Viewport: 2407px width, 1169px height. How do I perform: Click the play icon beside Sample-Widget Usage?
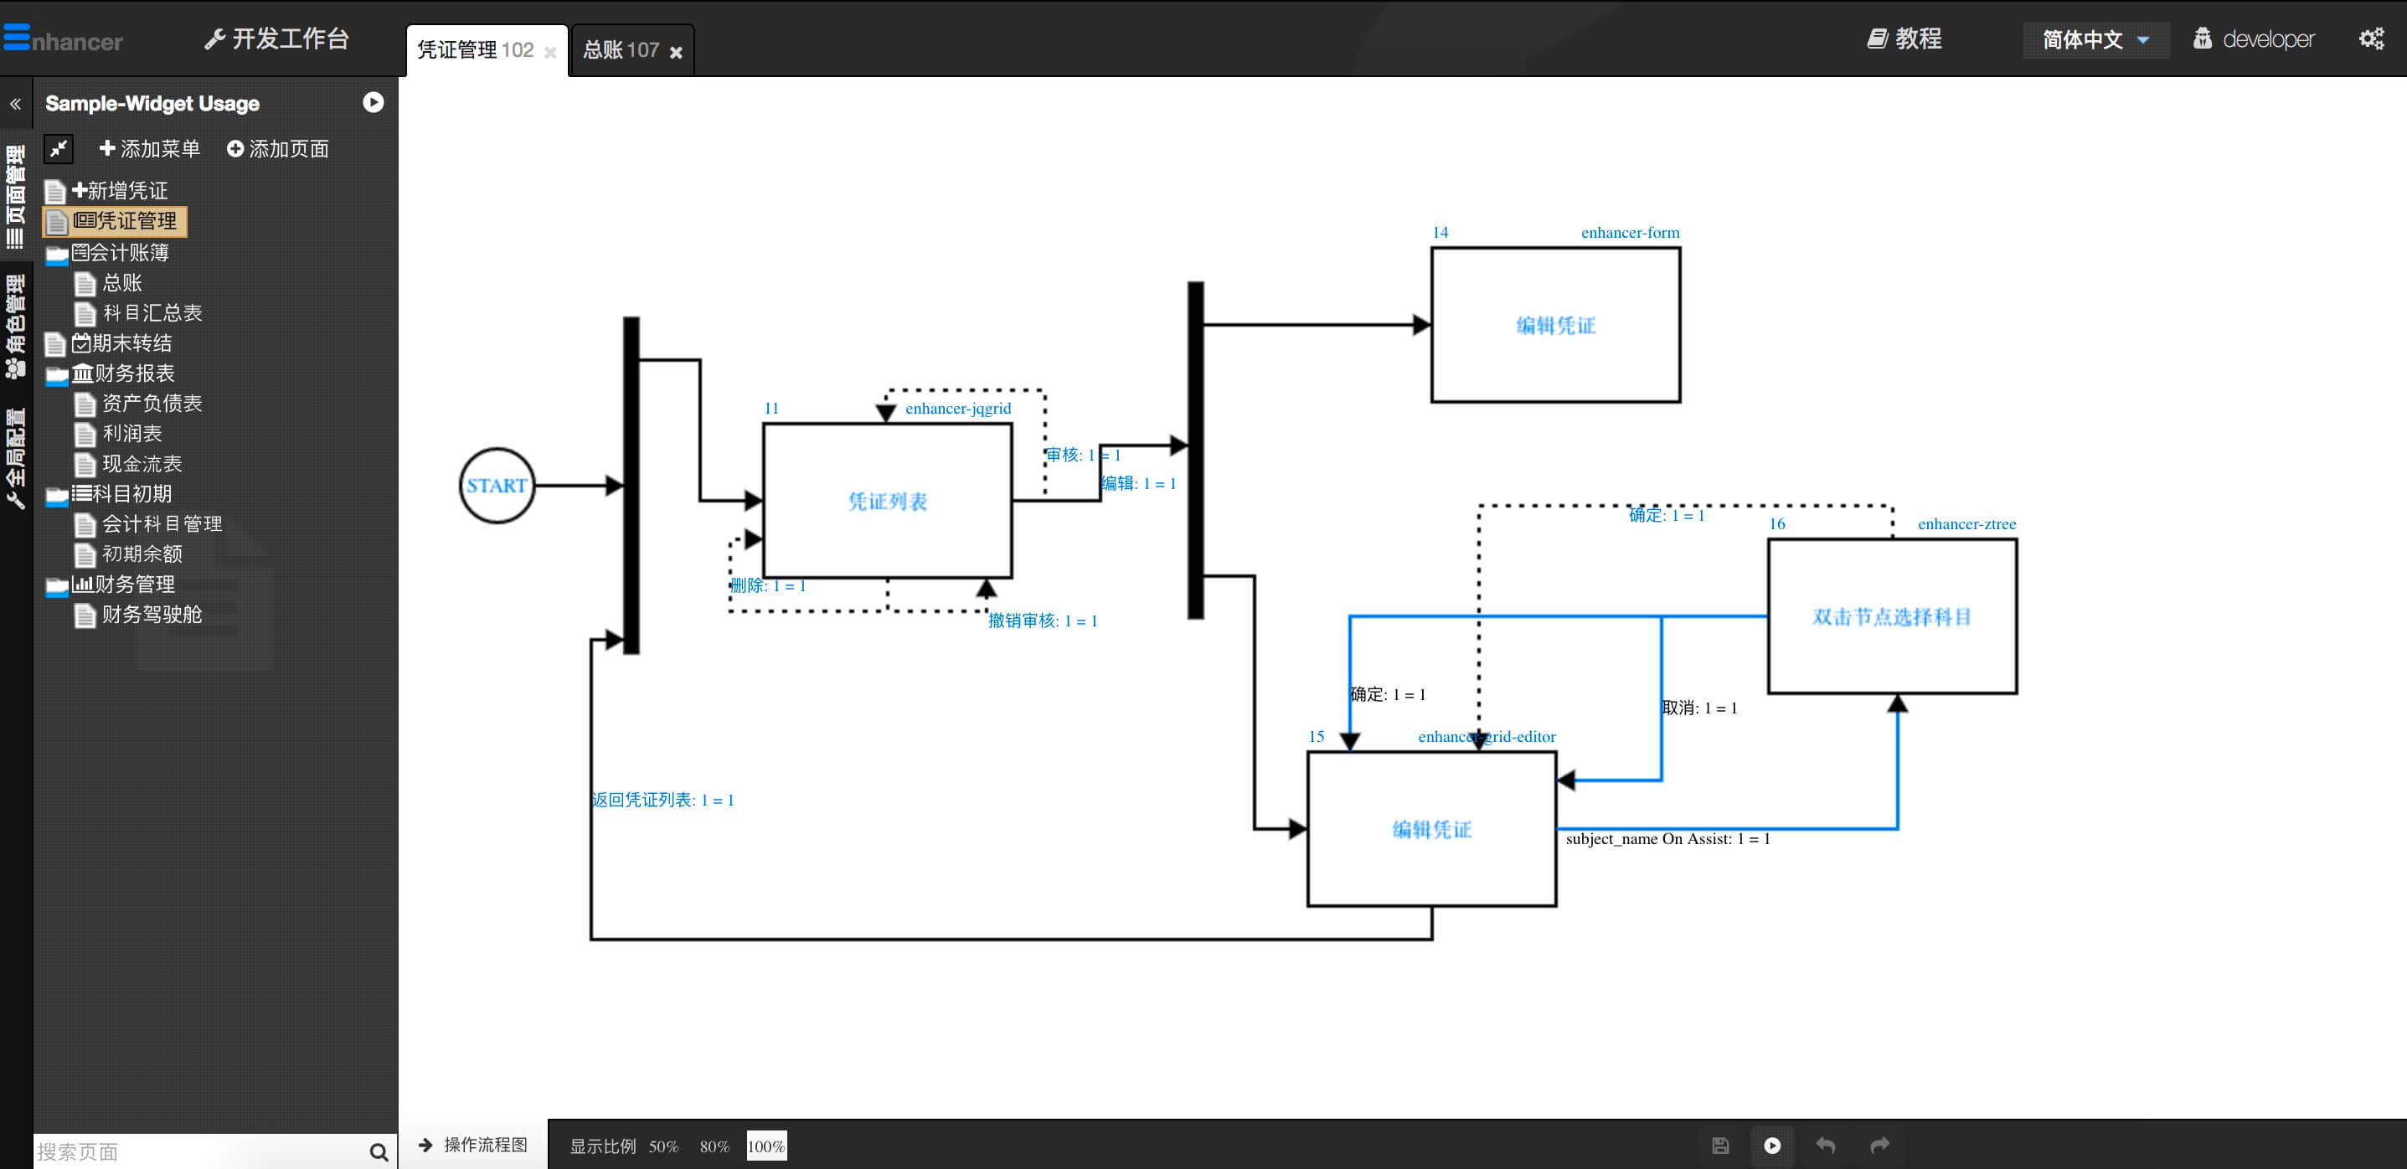373,103
